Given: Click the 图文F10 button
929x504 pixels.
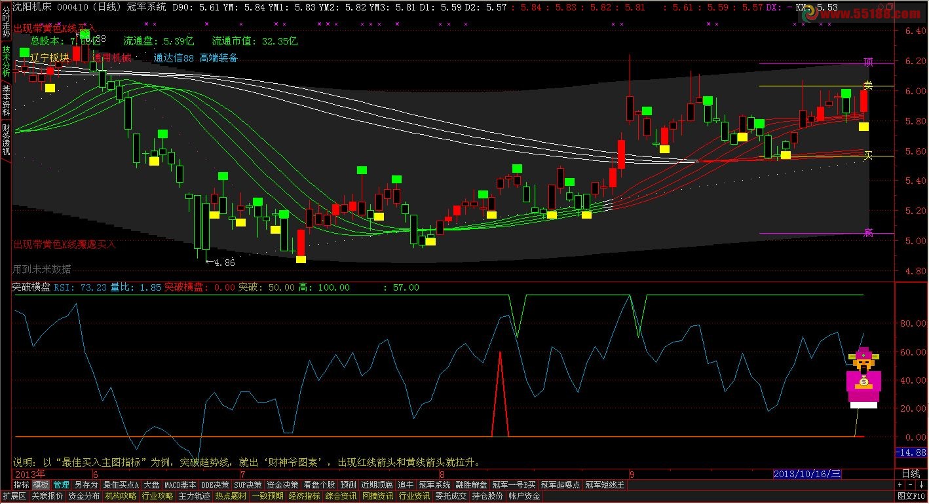Looking at the screenshot, I should point(911,496).
